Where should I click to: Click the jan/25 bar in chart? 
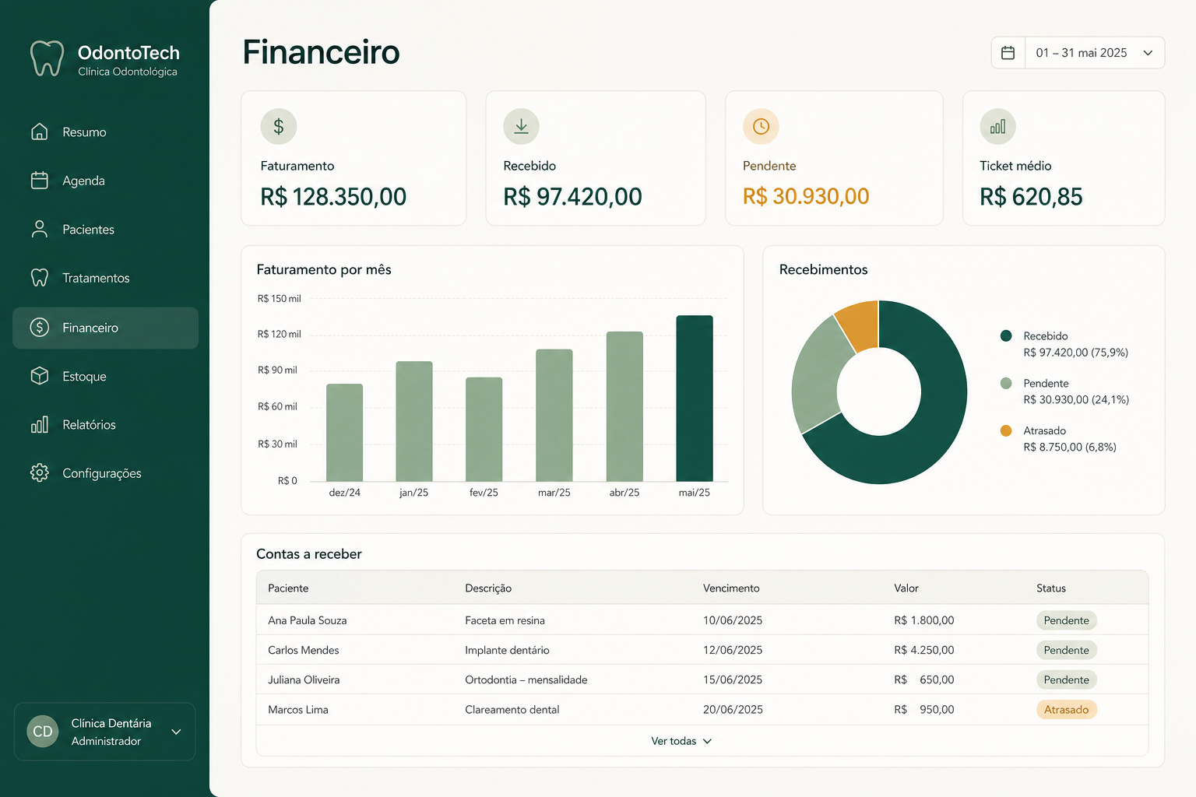pos(414,421)
